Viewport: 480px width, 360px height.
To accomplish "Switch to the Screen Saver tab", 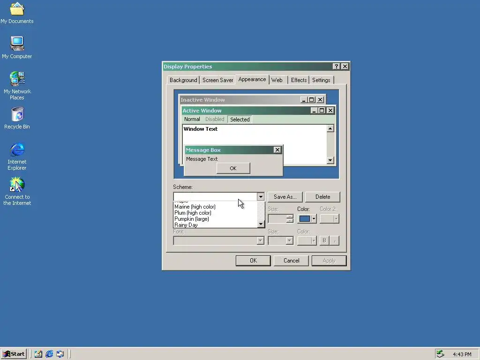I will 217,80.
